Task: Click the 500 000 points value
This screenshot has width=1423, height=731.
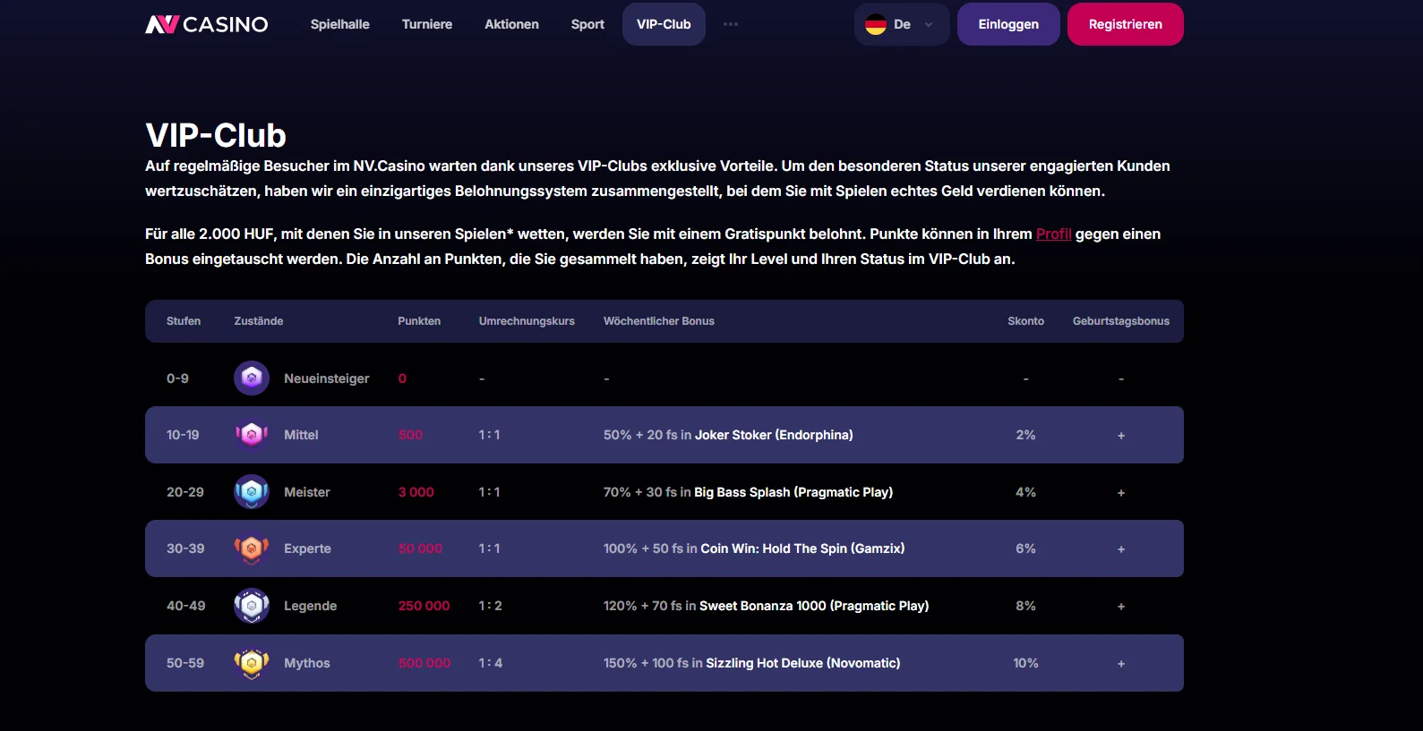Action: pyautogui.click(x=424, y=663)
